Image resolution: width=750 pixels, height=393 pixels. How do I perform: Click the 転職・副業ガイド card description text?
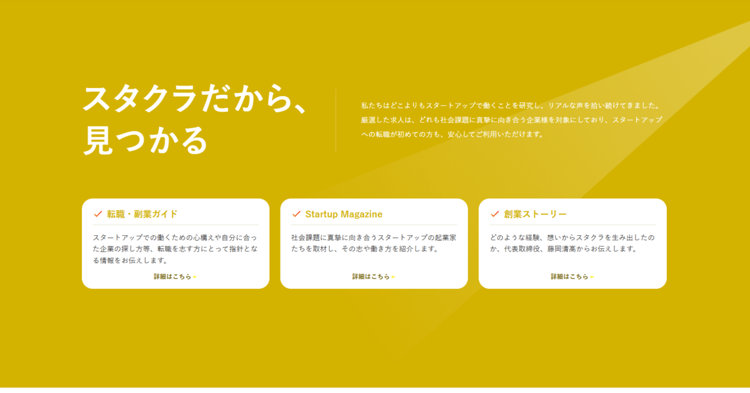click(175, 249)
